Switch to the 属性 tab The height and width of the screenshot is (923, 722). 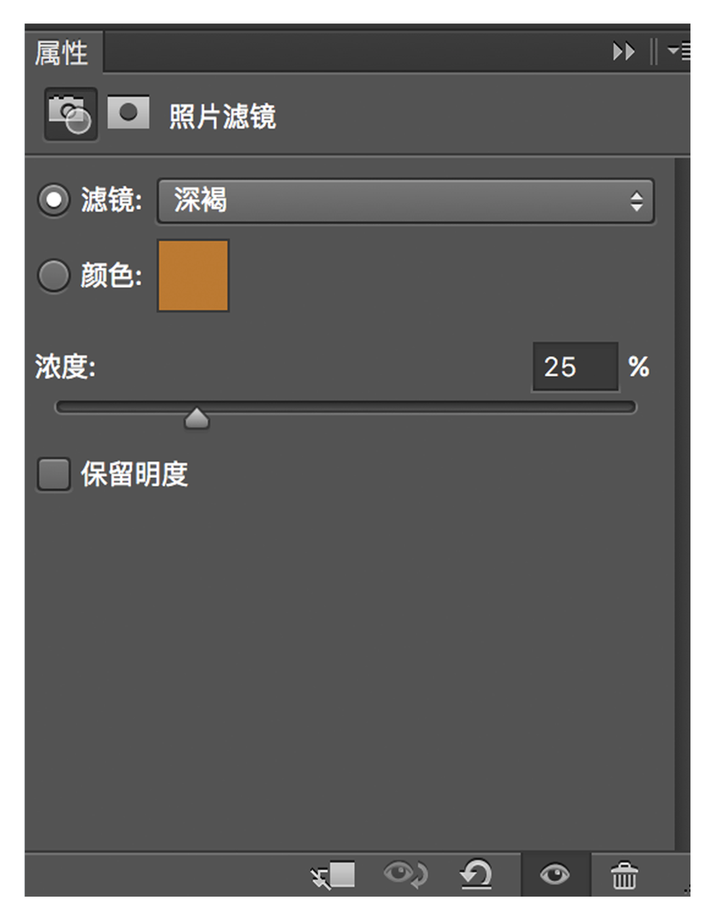coord(62,53)
